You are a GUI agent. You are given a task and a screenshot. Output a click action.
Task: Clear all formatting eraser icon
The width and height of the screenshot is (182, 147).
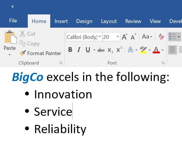[x=161, y=37]
